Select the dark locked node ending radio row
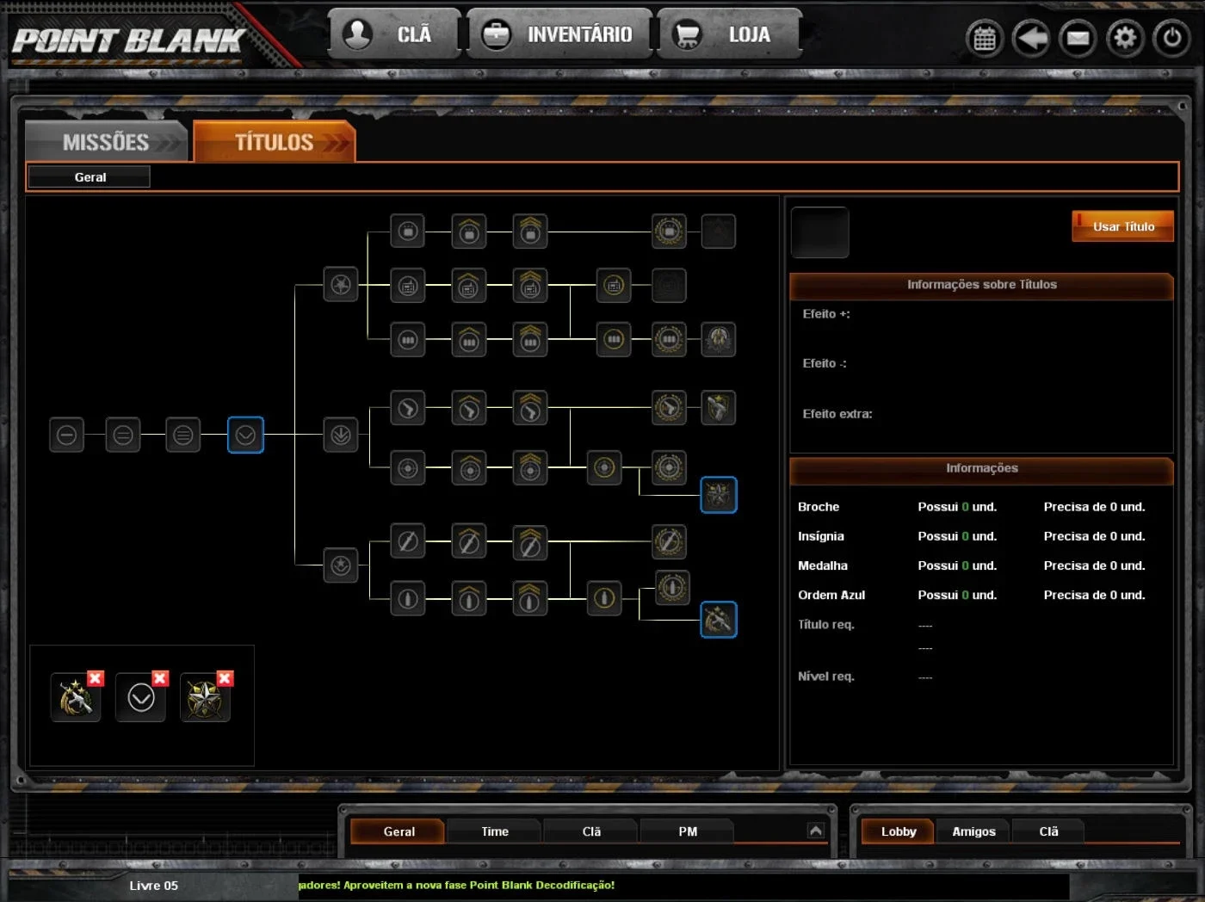This screenshot has height=902, width=1205. point(669,286)
